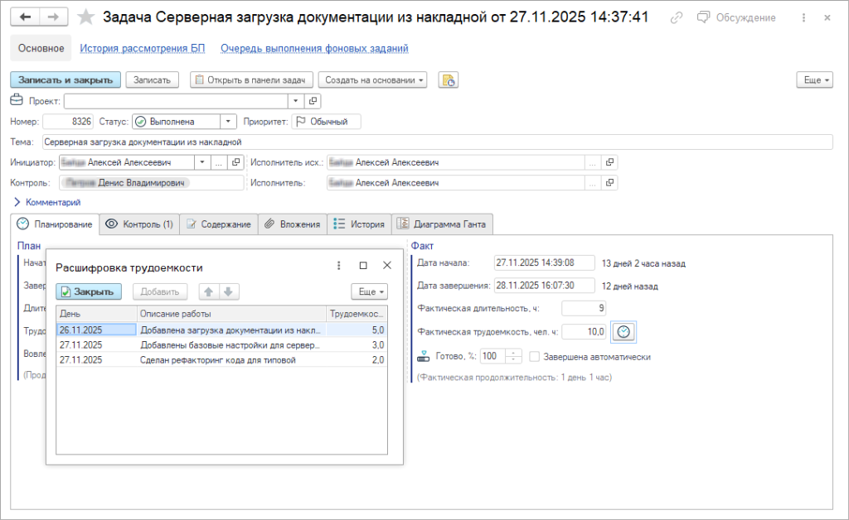
Task: Open labor breakdown with clock icon button
Action: (x=623, y=332)
